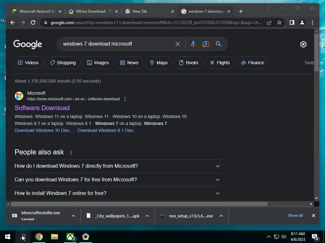Open the notification center
325x243 pixels.
(x=315, y=237)
